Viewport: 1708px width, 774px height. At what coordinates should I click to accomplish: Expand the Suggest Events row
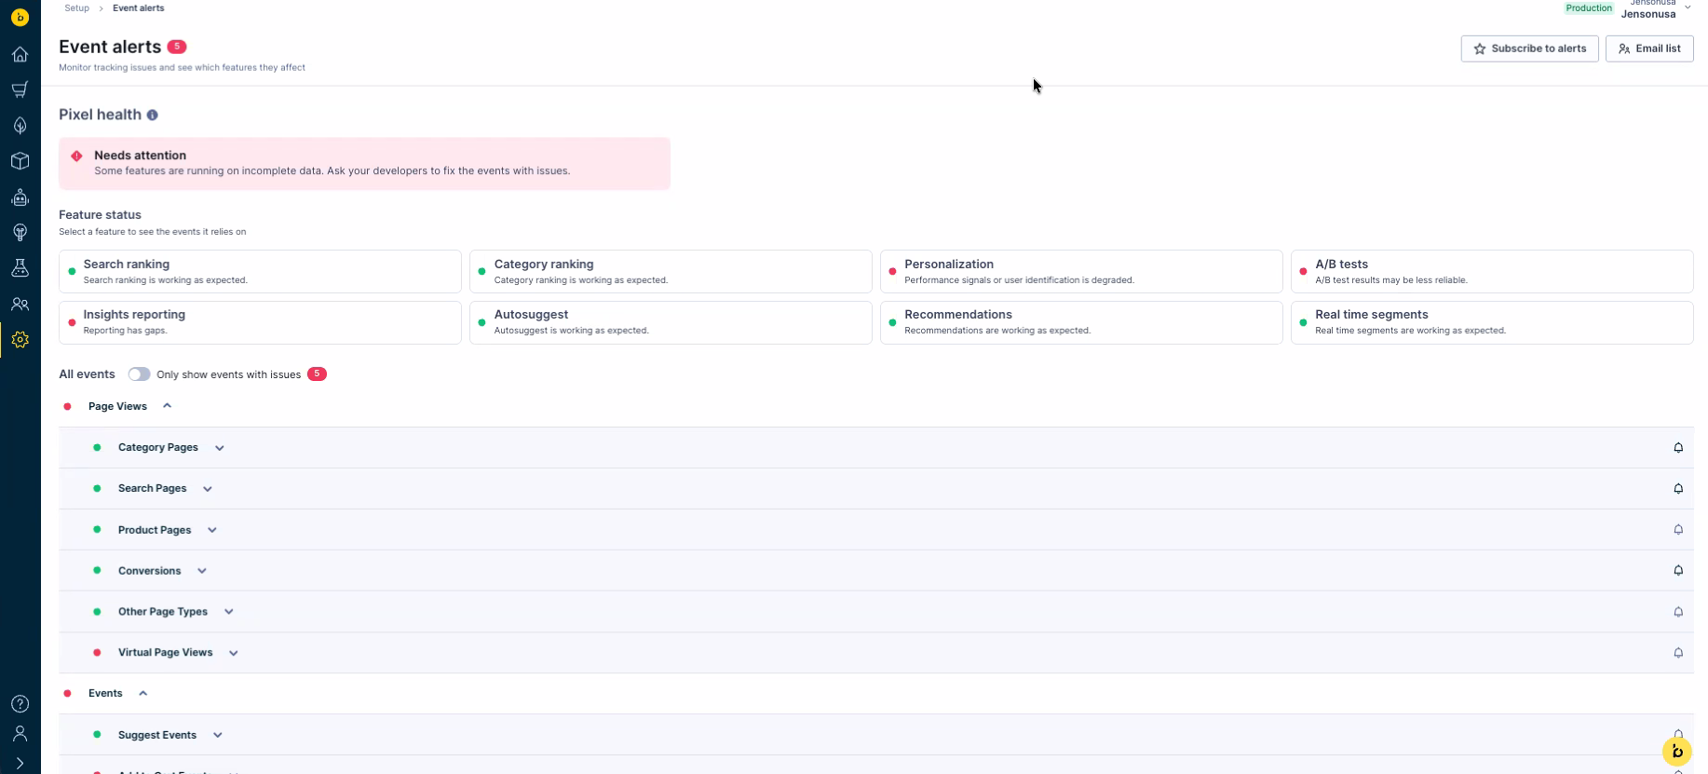pos(218,735)
